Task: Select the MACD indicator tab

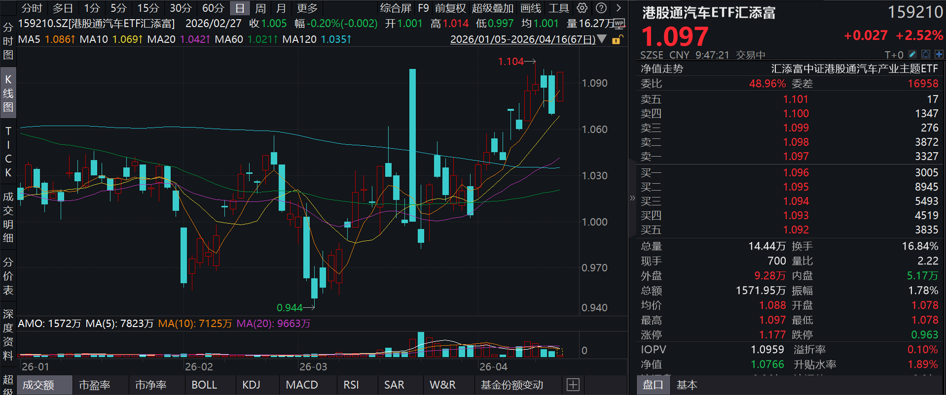Action: point(302,385)
